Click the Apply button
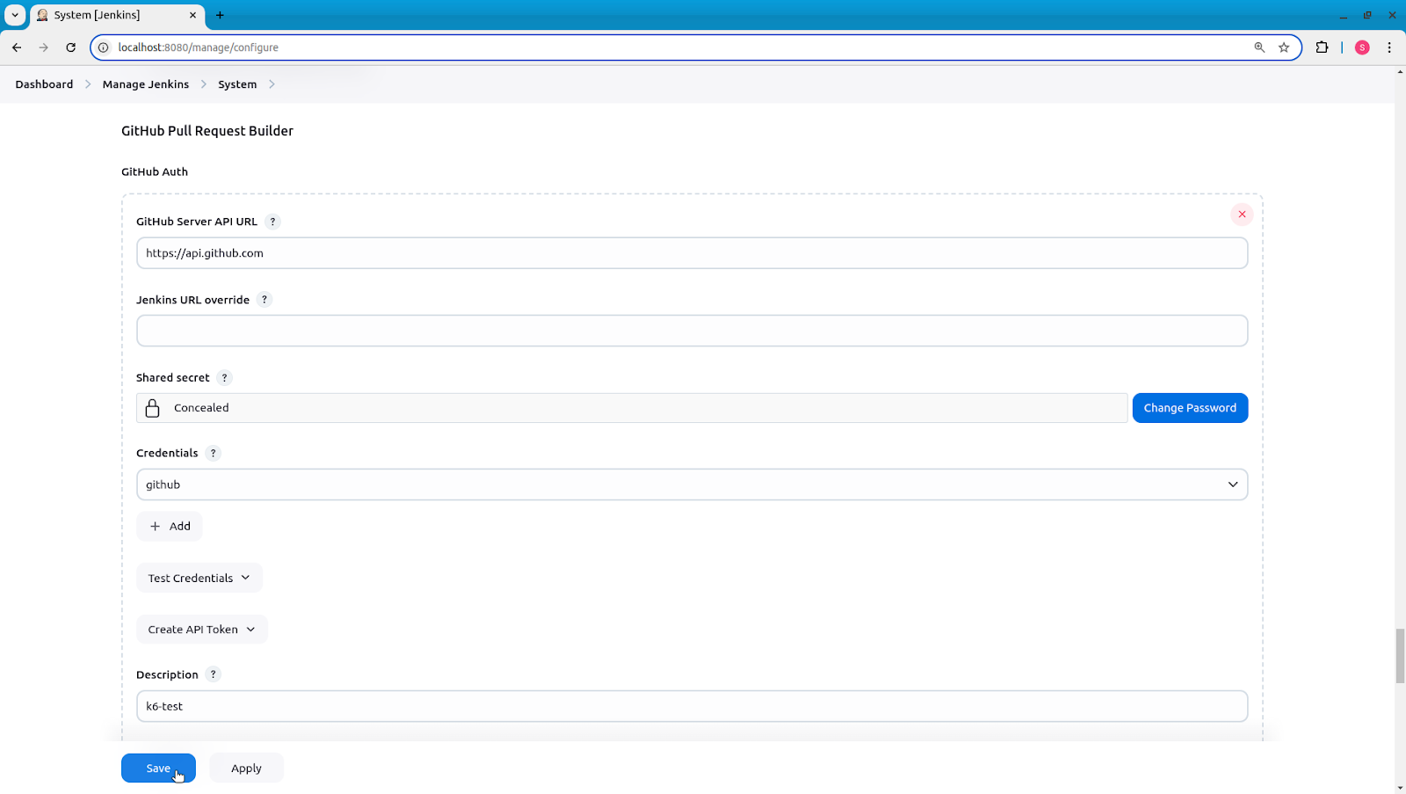The image size is (1406, 794). [x=246, y=768]
